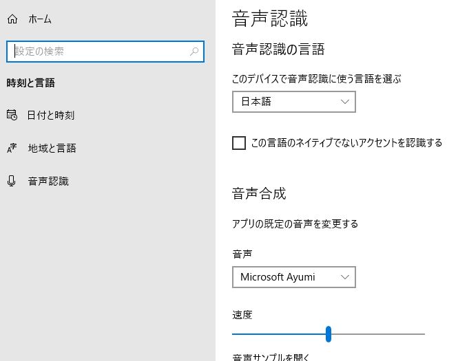Focus the 設定の検索 search field
The width and height of the screenshot is (458, 361).
click(x=96, y=52)
